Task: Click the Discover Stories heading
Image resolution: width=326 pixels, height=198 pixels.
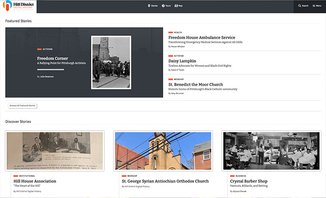Action: click(18, 121)
